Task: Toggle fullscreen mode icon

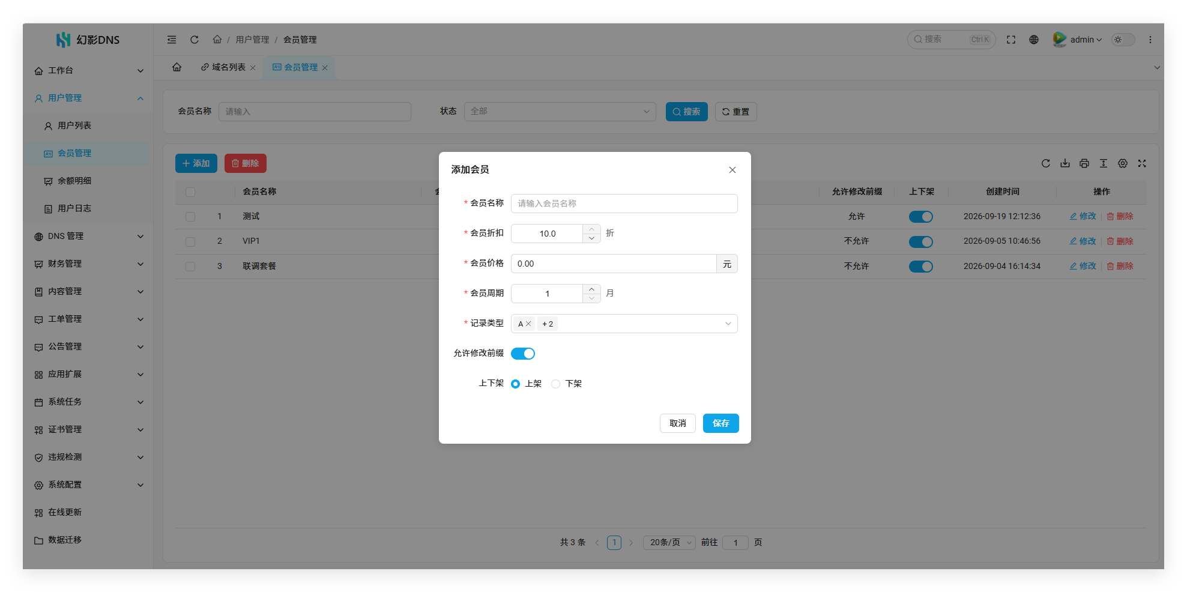Action: (x=1011, y=40)
